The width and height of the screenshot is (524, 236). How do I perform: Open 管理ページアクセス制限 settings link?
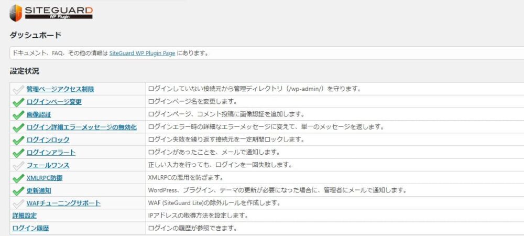click(60, 89)
